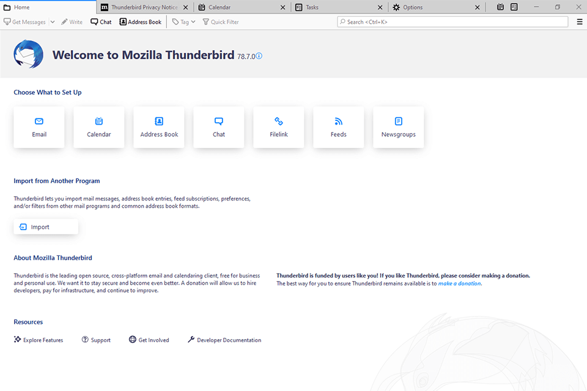The width and height of the screenshot is (587, 391).
Task: Click the Choose What to Set Up heading
Action: tap(48, 92)
